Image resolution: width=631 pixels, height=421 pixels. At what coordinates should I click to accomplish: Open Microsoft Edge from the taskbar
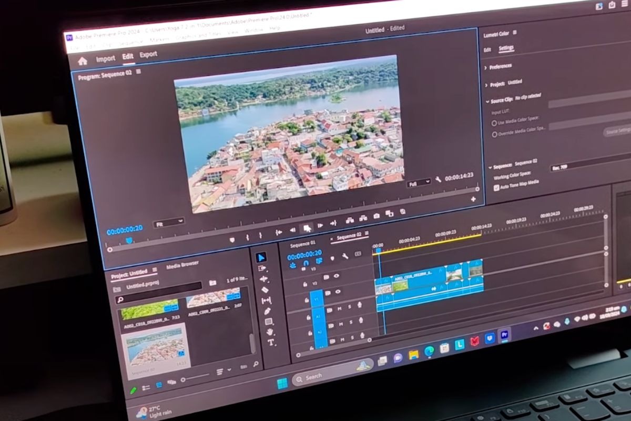[x=429, y=350]
